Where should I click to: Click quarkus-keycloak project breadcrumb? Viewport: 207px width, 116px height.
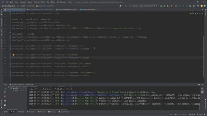click(8, 6)
